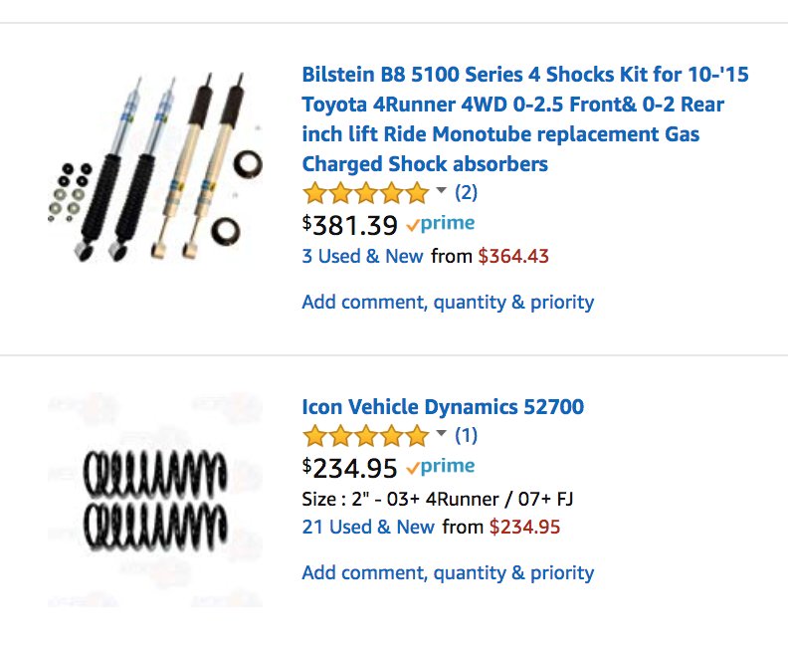The width and height of the screenshot is (788, 649).
Task: Open the Icon Vehicle Dynamics 52700 link
Action: click(443, 407)
